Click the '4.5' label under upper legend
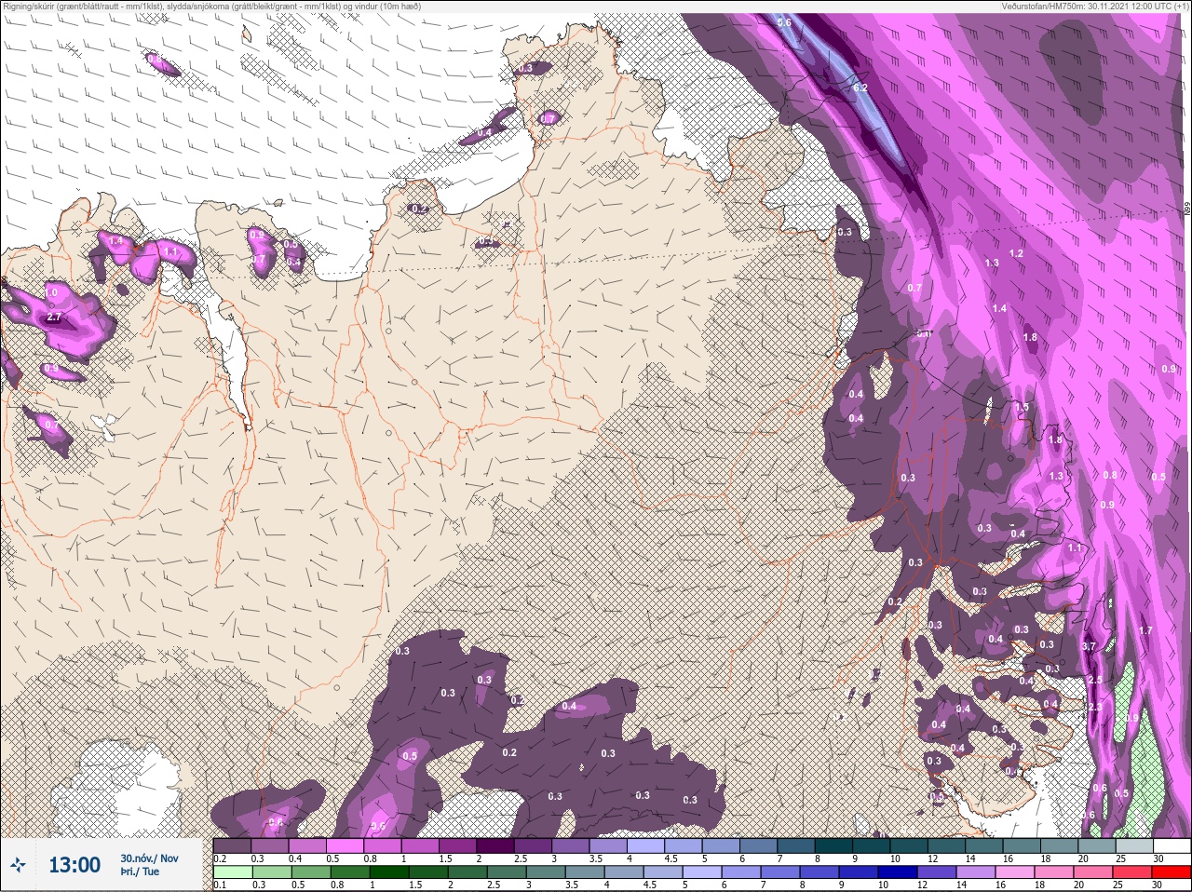Viewport: 1192px width, 892px height. point(670,858)
